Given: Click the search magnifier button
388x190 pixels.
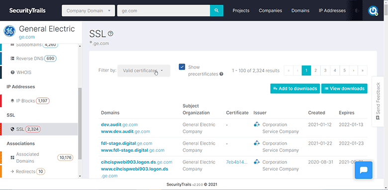Looking at the screenshot, I should (x=216, y=10).
